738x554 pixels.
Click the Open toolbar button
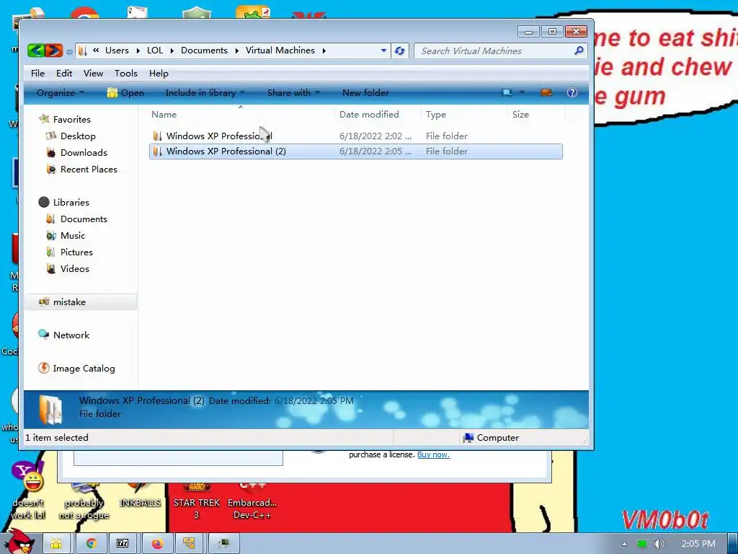tap(125, 93)
